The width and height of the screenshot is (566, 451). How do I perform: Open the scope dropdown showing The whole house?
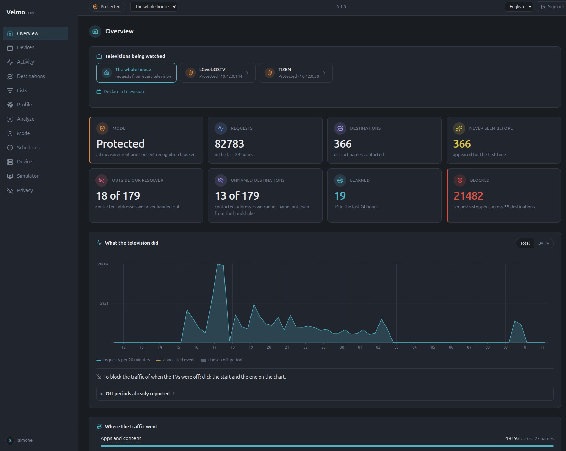click(154, 6)
